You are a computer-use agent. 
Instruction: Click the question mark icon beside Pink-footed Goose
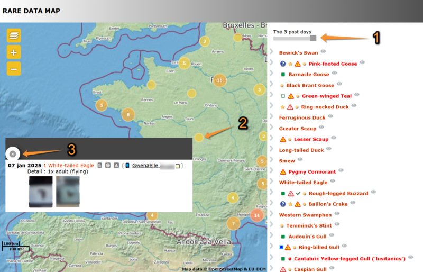[x=283, y=64]
